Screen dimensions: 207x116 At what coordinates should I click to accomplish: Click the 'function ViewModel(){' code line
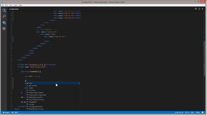[31, 72]
